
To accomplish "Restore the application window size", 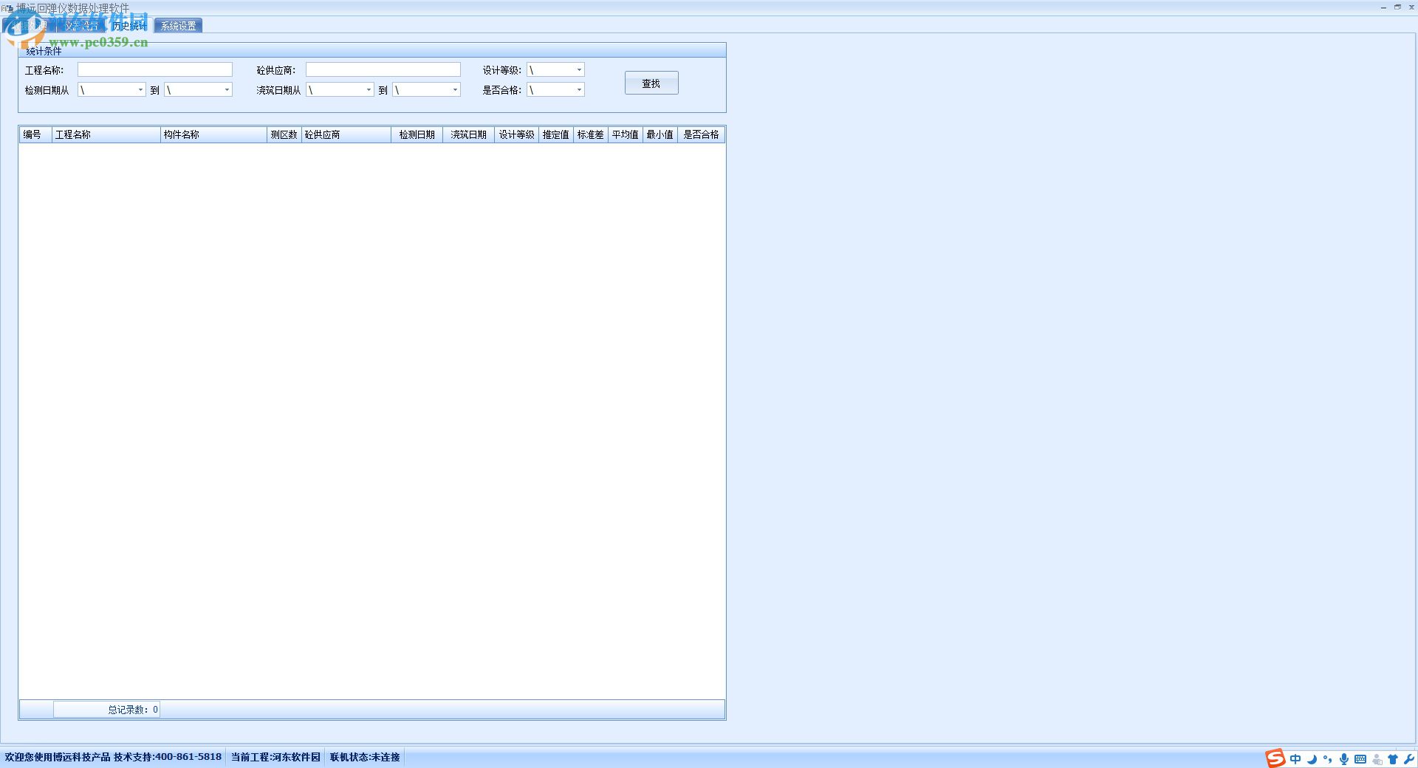I will [1397, 7].
